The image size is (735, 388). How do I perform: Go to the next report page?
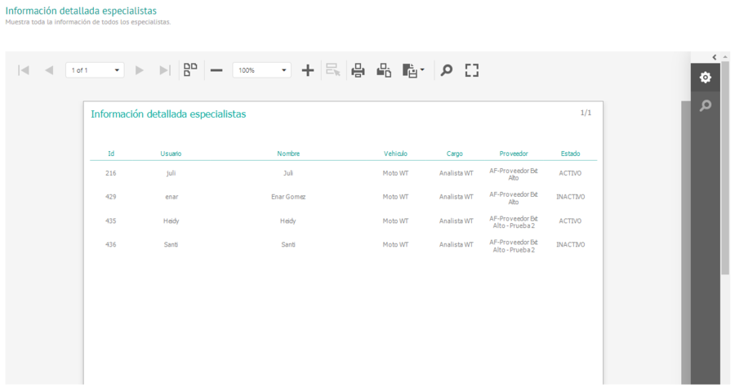tap(139, 70)
